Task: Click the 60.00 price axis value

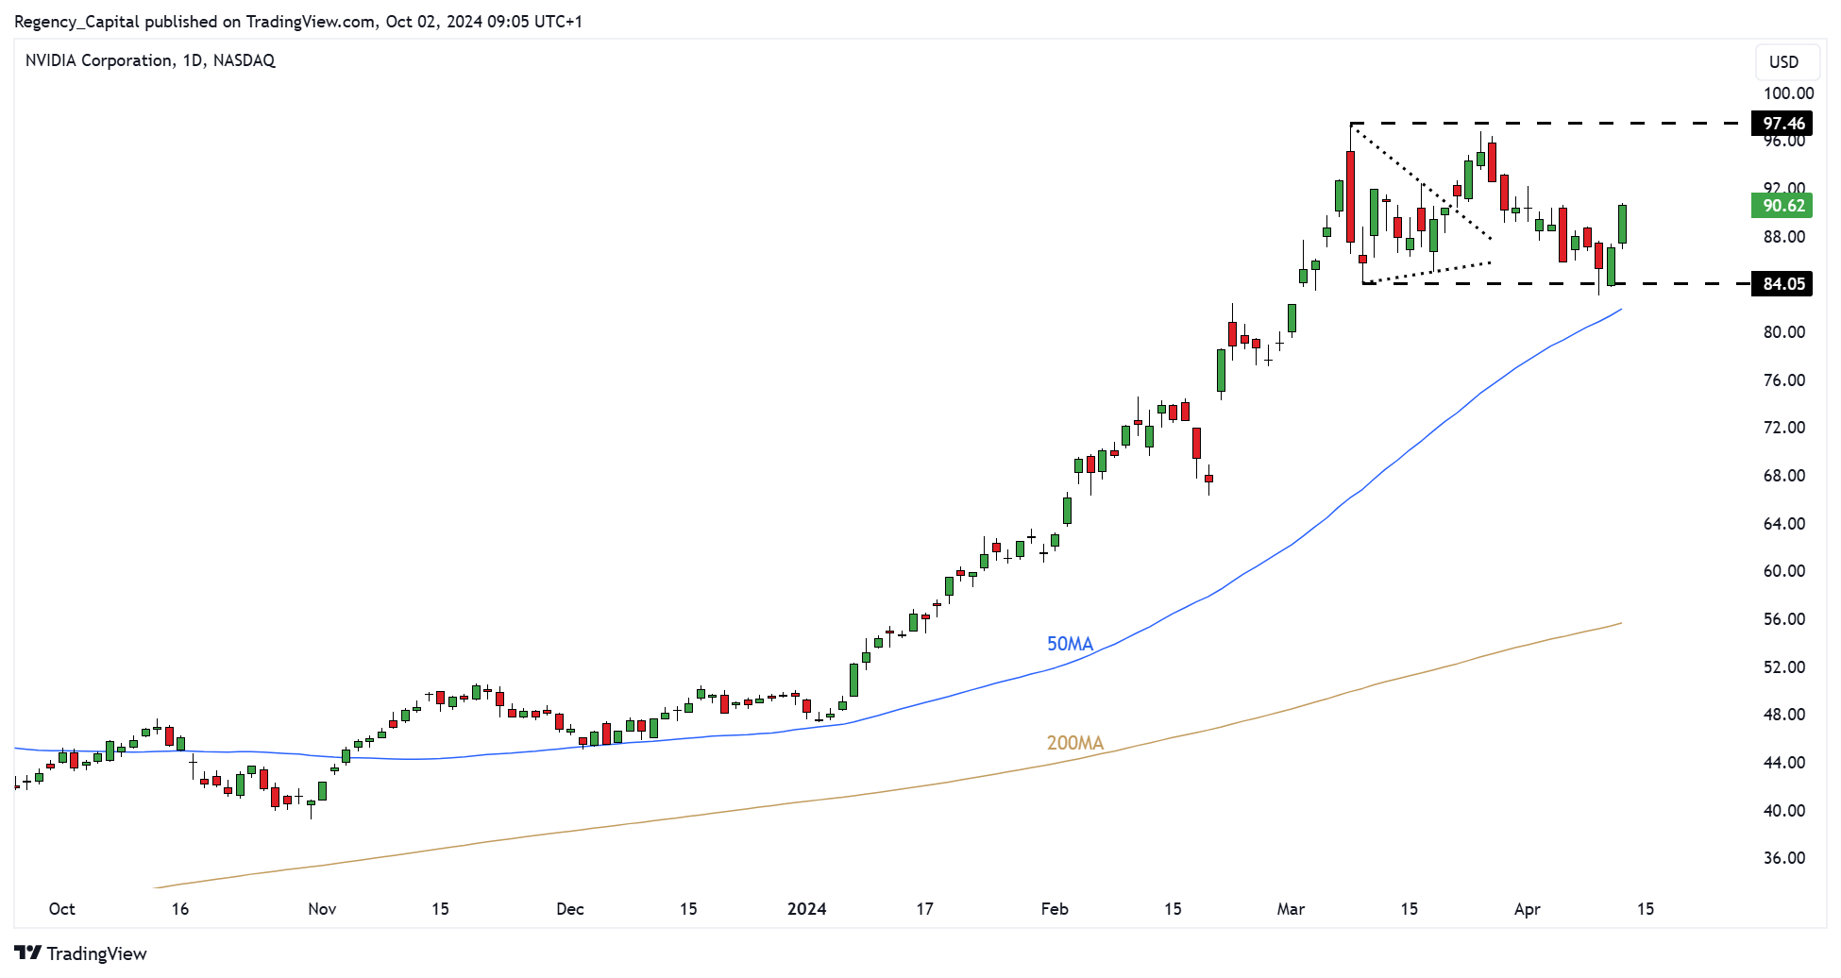Action: 1784,571
